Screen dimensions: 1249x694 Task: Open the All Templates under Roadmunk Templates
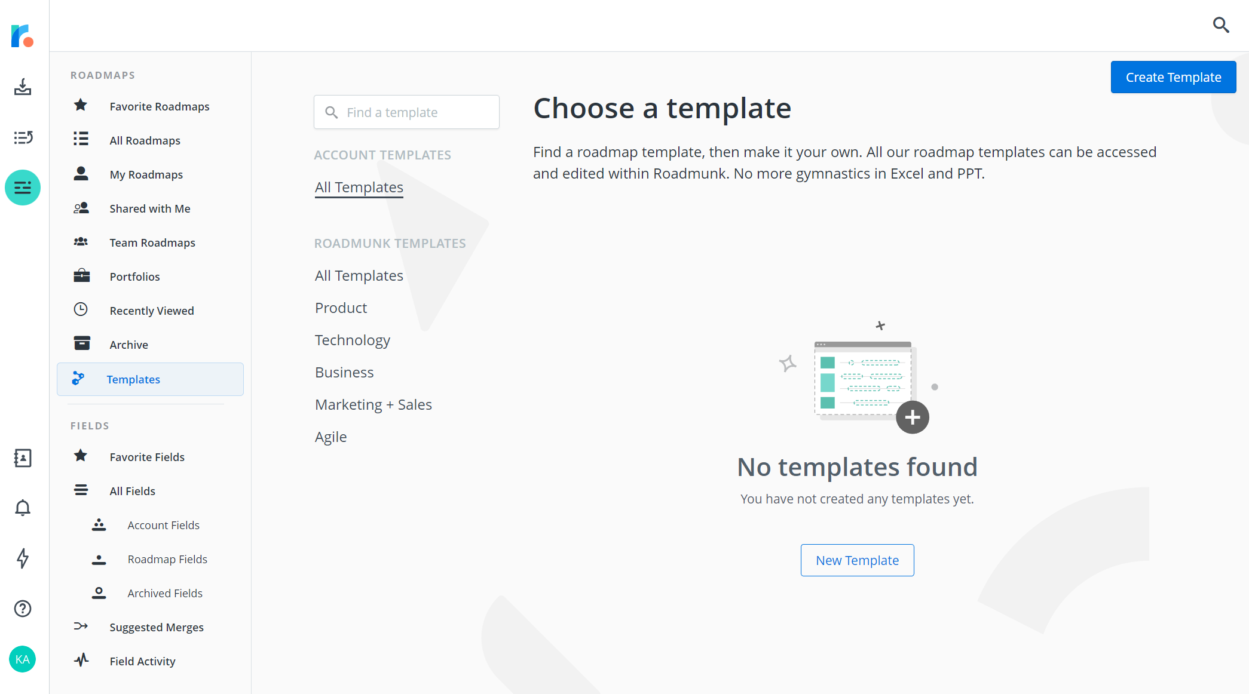(x=359, y=275)
